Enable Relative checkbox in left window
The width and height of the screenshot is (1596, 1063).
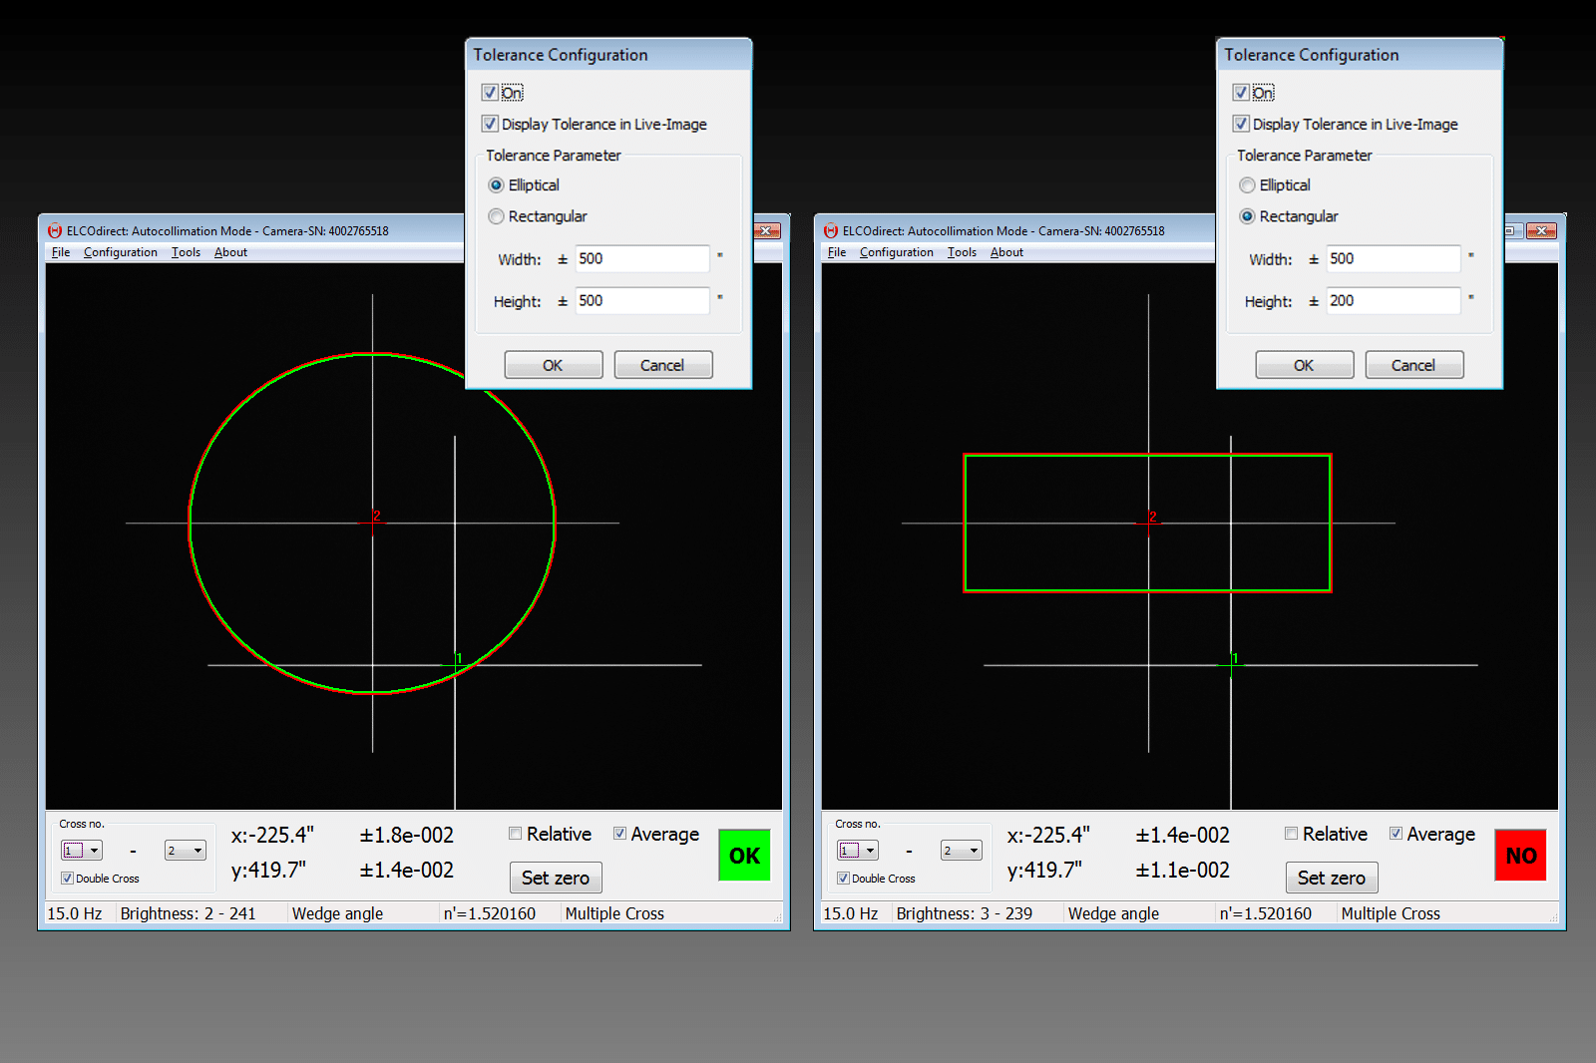(516, 834)
